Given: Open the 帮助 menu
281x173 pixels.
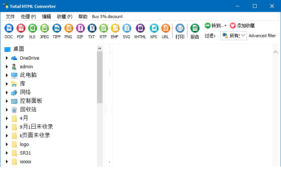Looking at the screenshot, I should [x=83, y=17].
